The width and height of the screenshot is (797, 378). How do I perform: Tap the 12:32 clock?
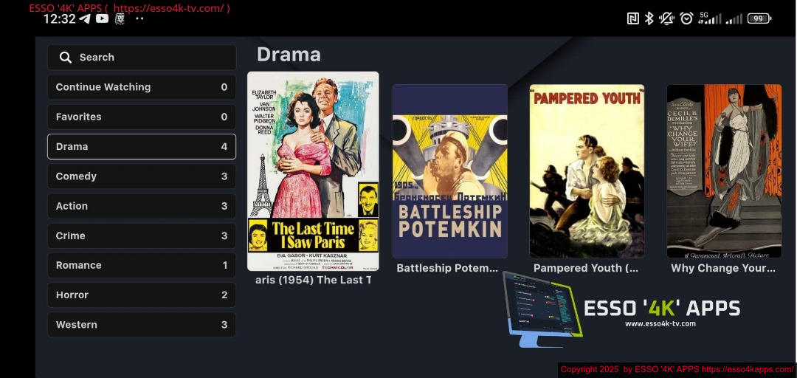60,19
